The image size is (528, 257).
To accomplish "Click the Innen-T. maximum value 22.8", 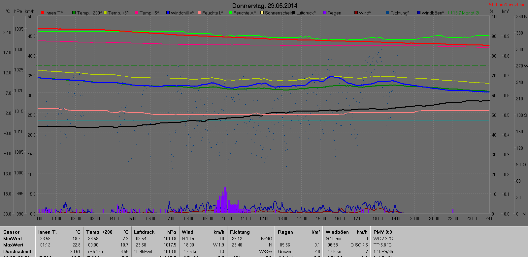I will coord(77,245).
